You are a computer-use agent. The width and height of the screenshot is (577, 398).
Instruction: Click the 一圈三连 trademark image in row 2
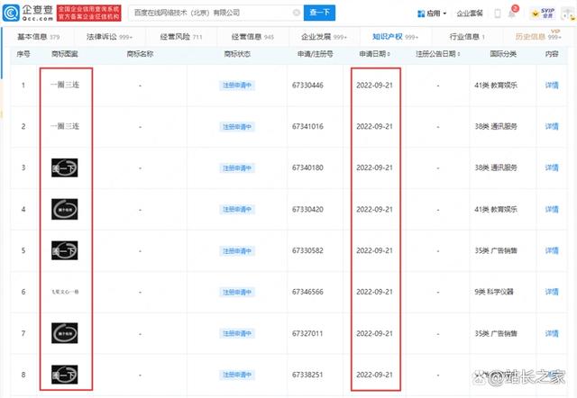tap(65, 126)
